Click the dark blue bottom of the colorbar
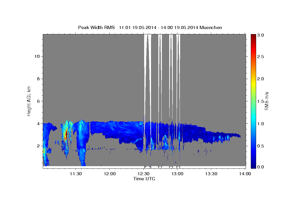Image resolution: width=304 pixels, height=202 pixels. click(x=253, y=165)
